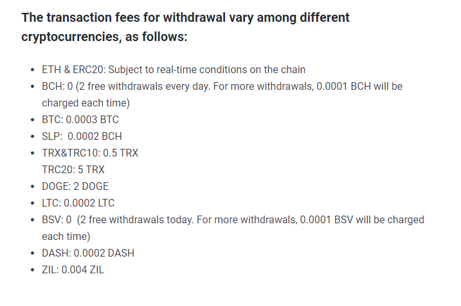461x306 pixels.
Task: Click 'each time)' under the BSV entry
Action: tap(66, 237)
